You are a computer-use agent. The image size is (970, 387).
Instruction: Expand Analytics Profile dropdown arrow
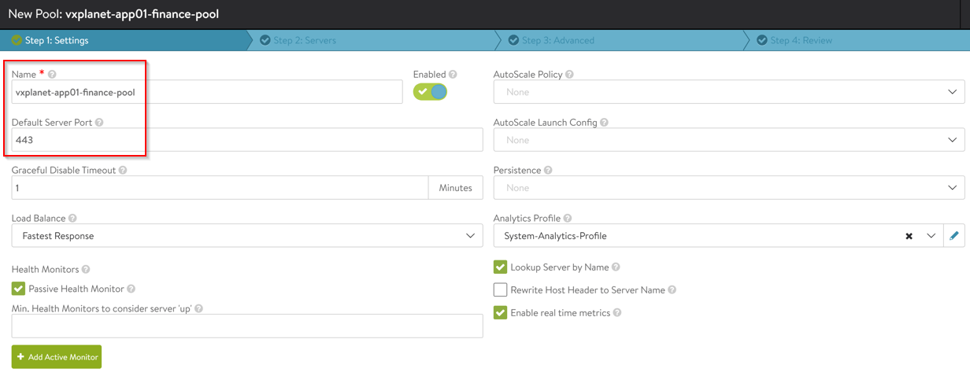pos(931,236)
